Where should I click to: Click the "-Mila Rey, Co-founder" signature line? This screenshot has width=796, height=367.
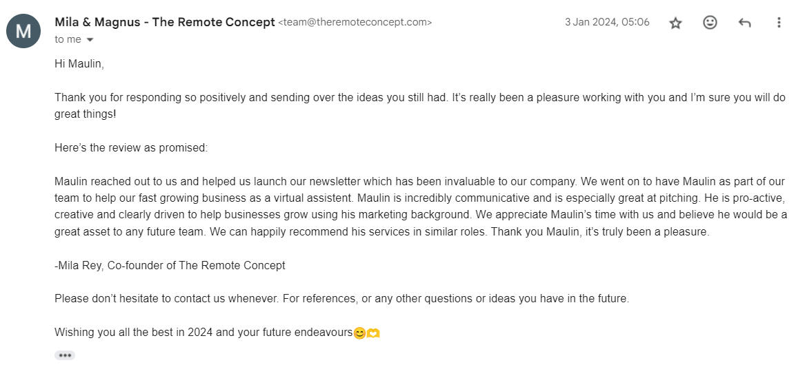(x=170, y=265)
